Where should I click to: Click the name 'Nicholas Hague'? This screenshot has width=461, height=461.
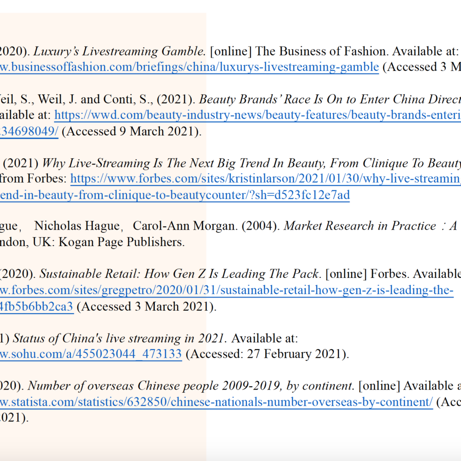coord(77,226)
